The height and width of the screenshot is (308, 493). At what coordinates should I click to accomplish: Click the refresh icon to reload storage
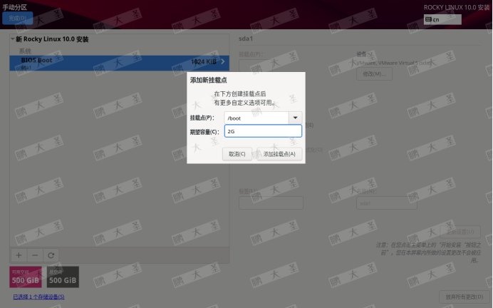pyautogui.click(x=51, y=255)
